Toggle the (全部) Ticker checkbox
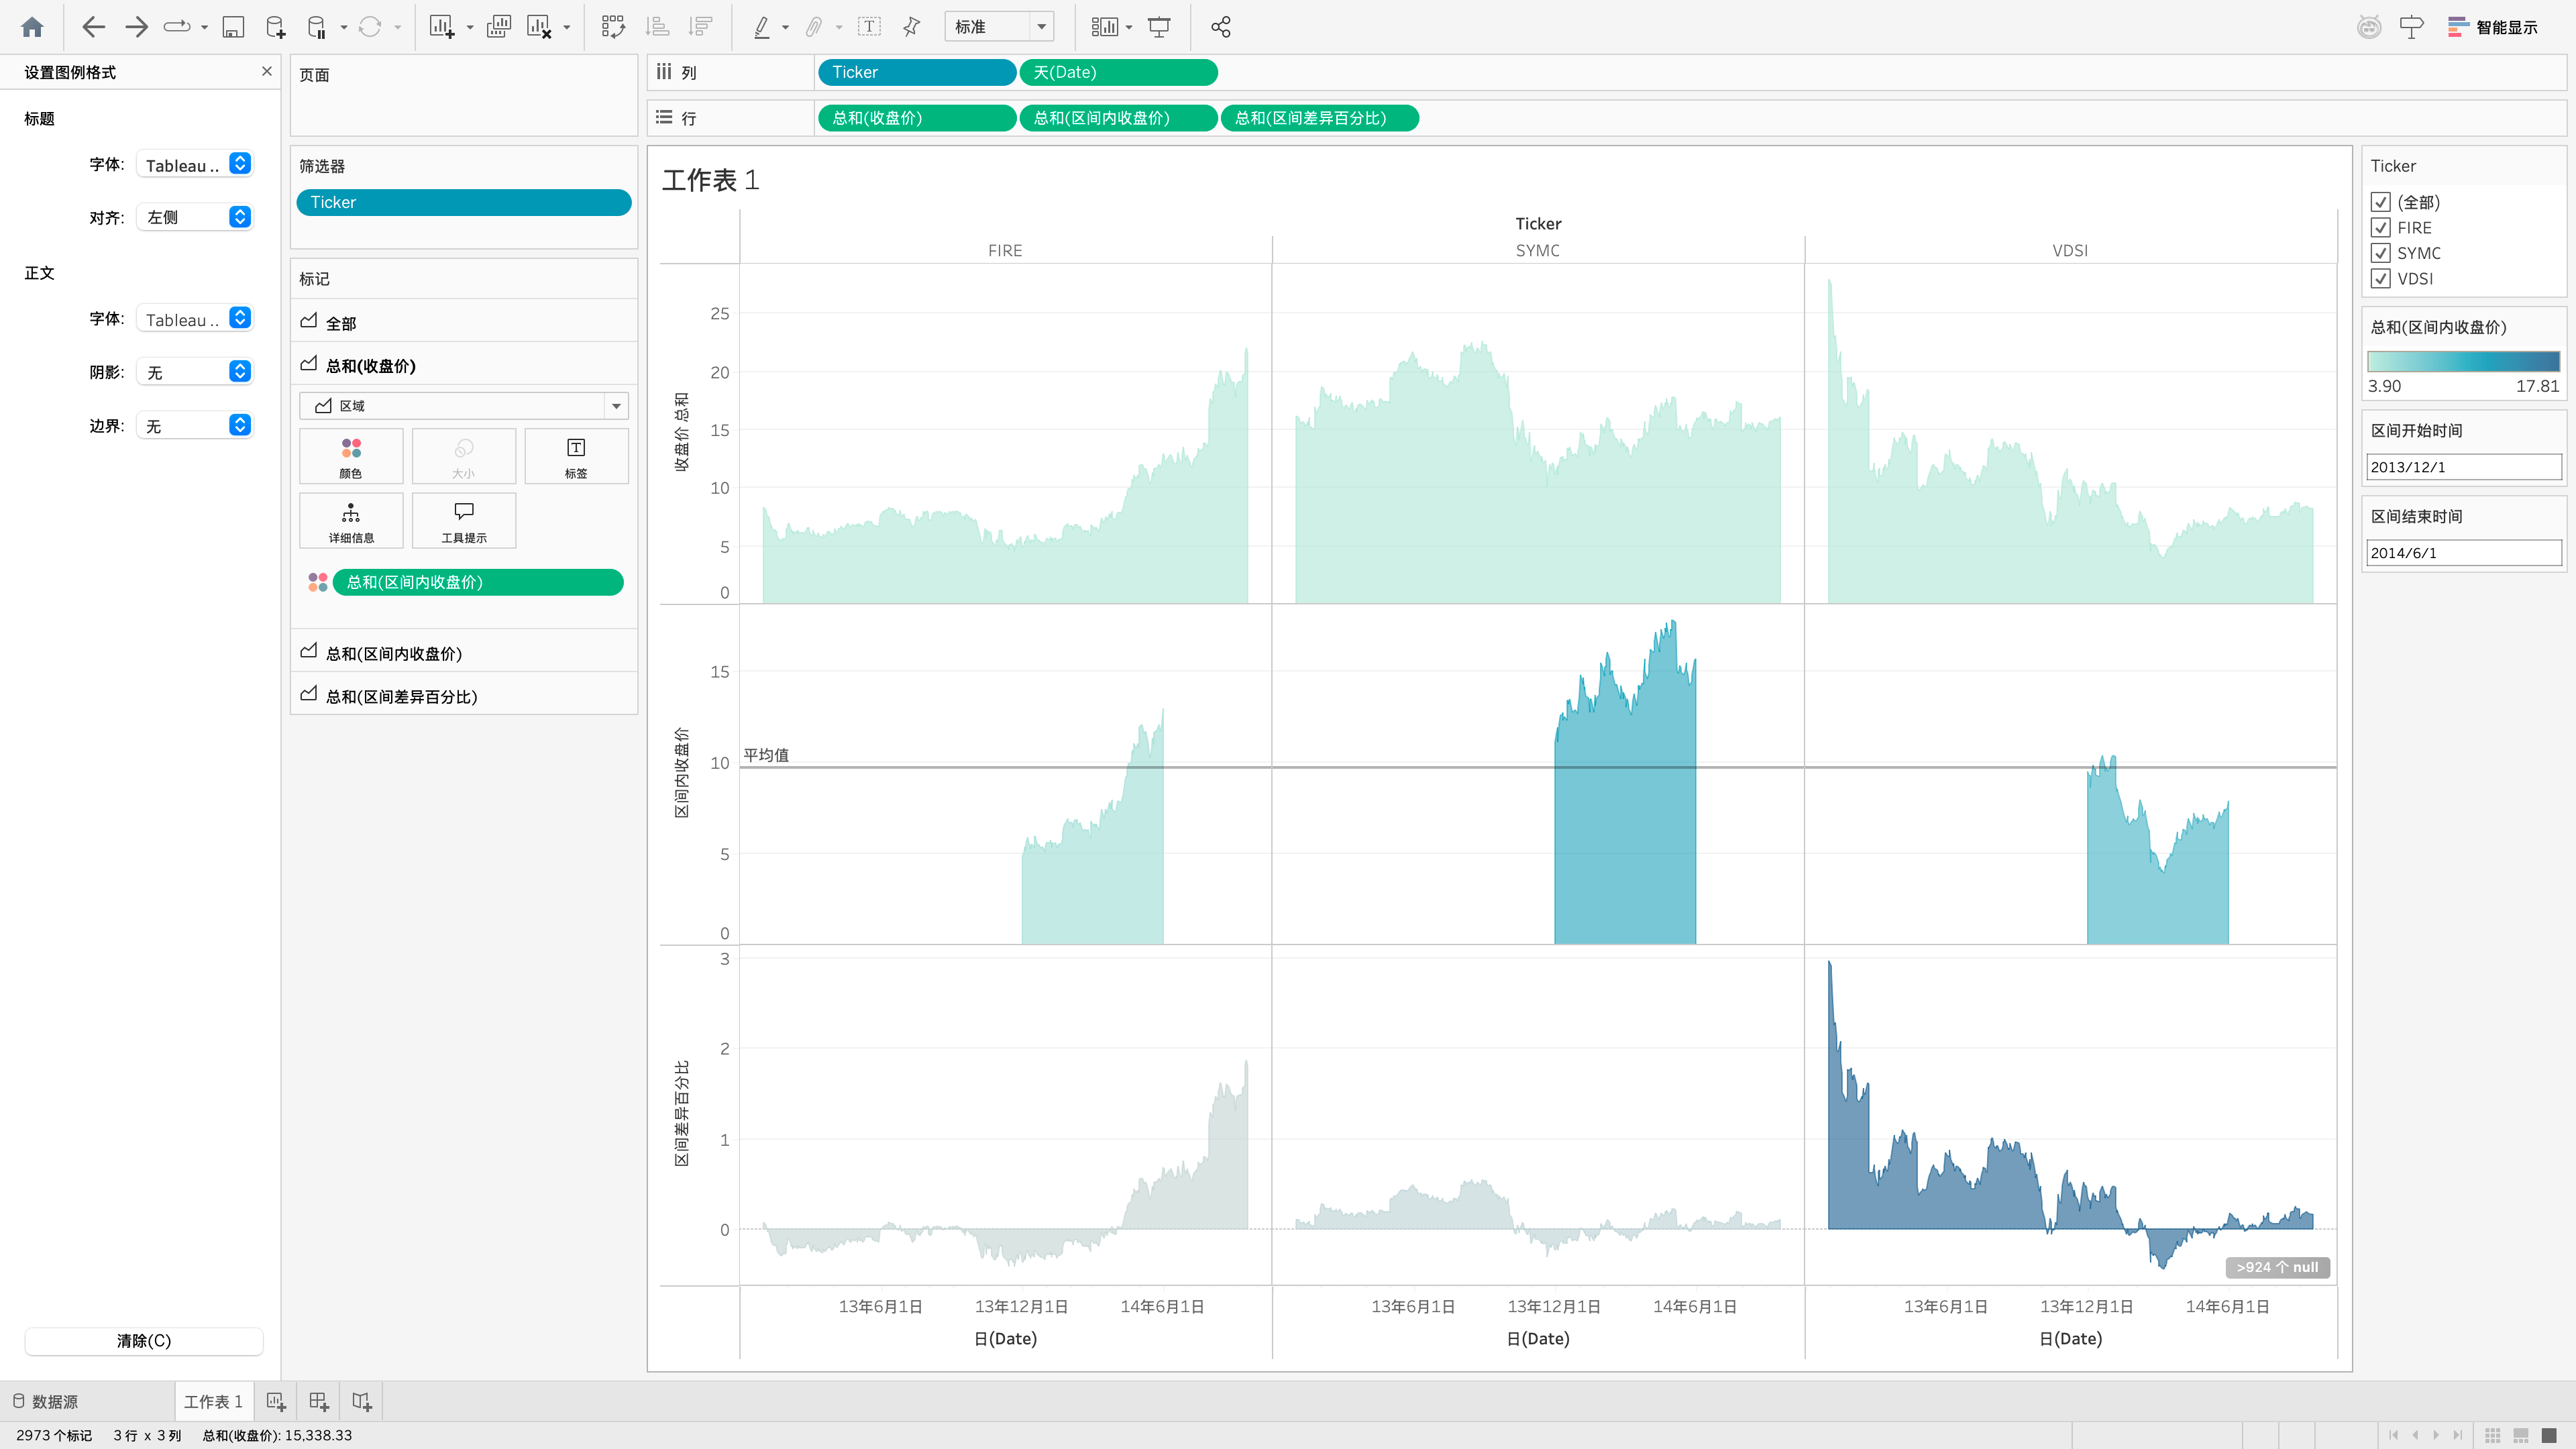Image resolution: width=2576 pixels, height=1449 pixels. click(2381, 202)
